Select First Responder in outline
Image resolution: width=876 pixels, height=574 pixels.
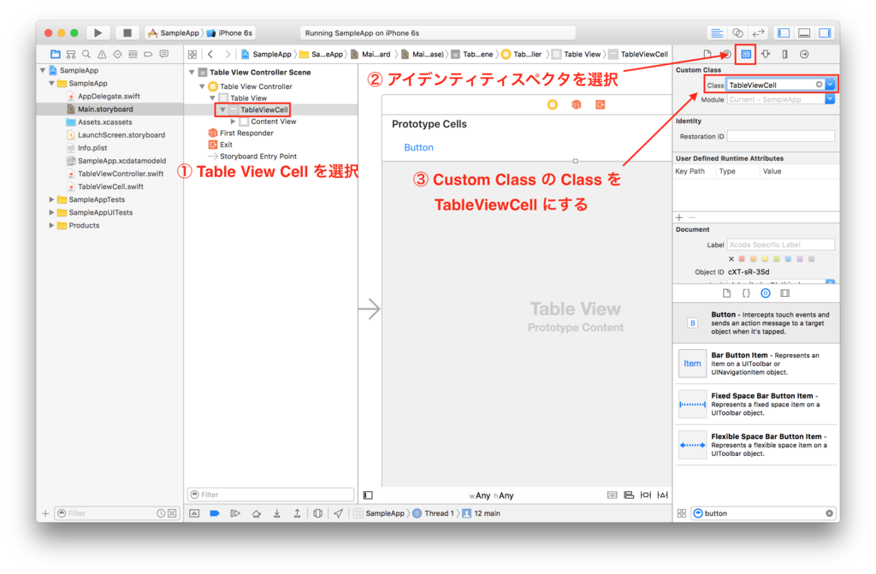pos(246,133)
